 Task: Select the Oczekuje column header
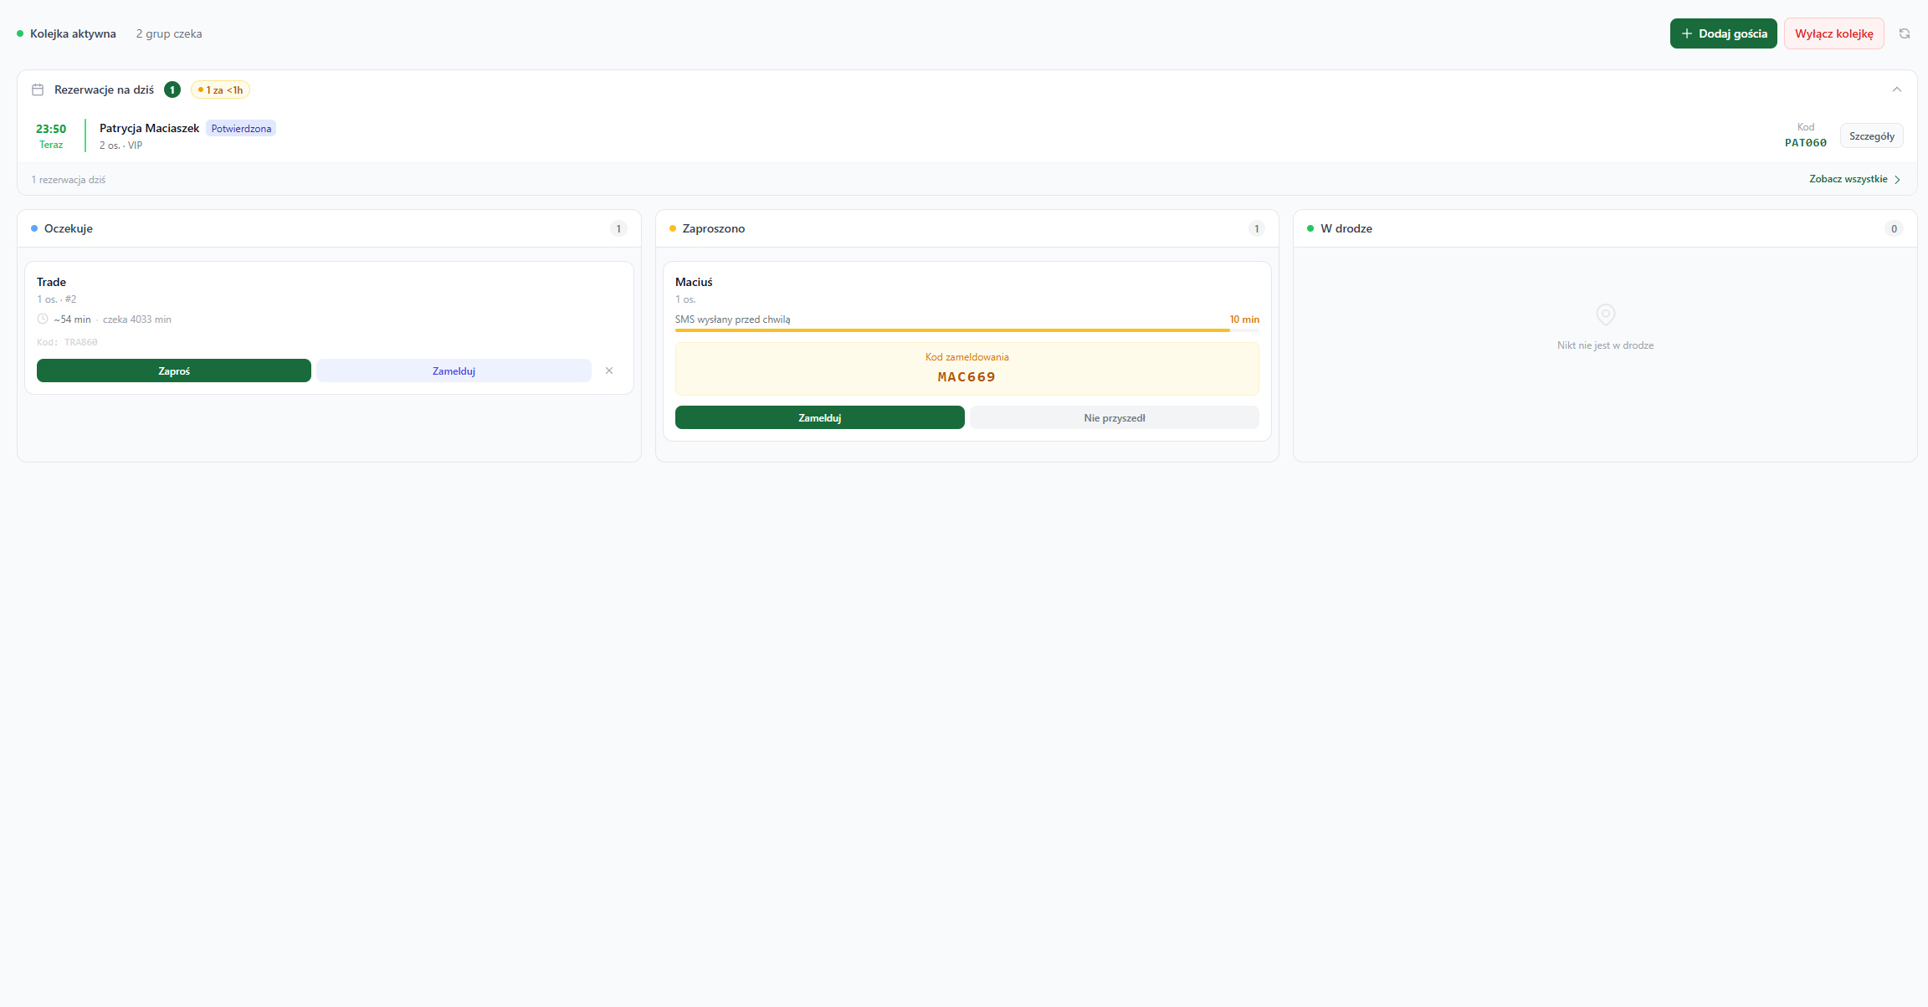pyautogui.click(x=69, y=228)
